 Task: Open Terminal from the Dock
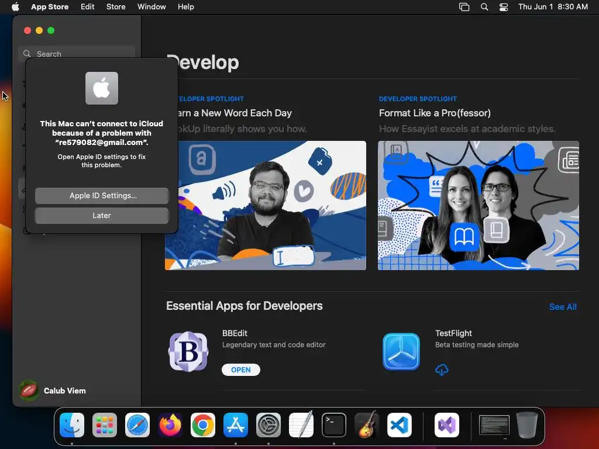click(334, 425)
